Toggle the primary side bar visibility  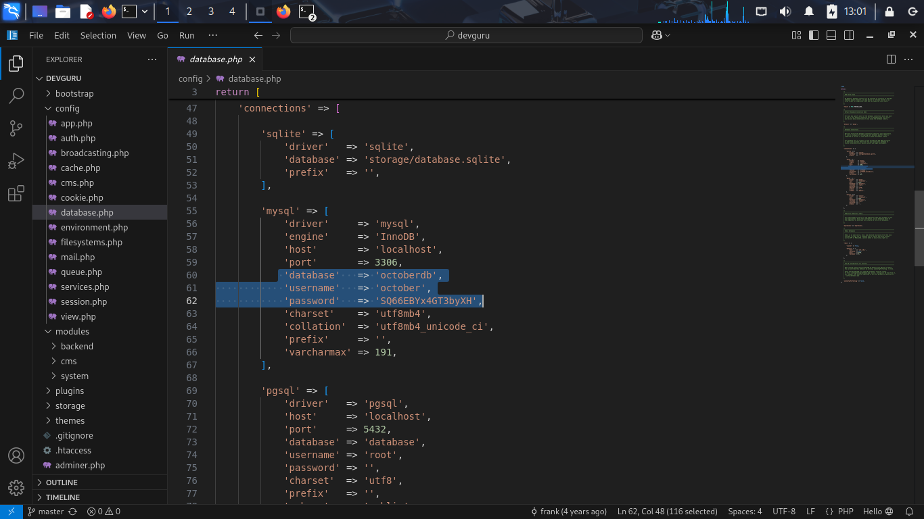tap(814, 36)
